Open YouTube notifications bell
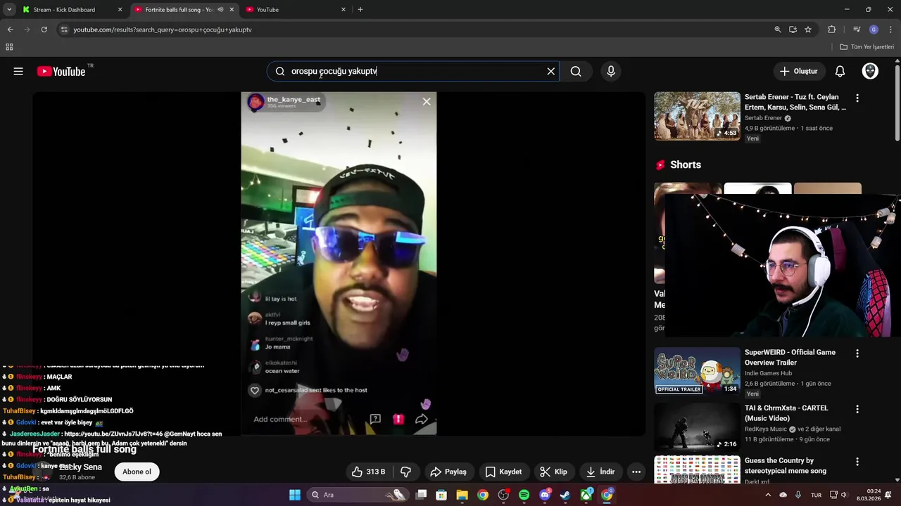901x506 pixels. tap(840, 71)
